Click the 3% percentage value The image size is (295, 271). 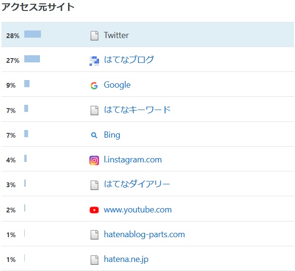click(x=11, y=185)
